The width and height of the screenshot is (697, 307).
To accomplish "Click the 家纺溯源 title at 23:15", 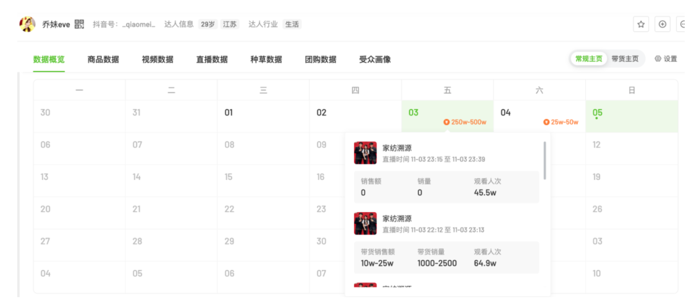I will (397, 148).
